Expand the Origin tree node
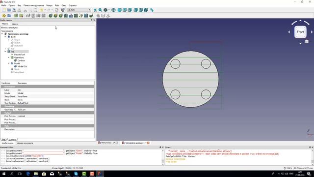The image size is (314, 177). (x=9, y=40)
